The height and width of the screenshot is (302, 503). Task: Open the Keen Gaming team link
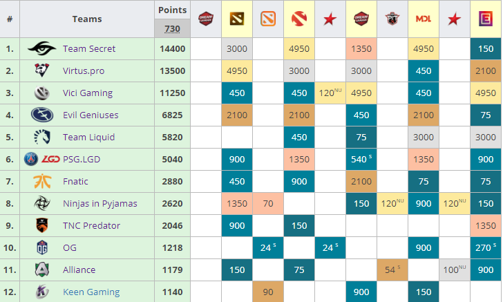[91, 292]
